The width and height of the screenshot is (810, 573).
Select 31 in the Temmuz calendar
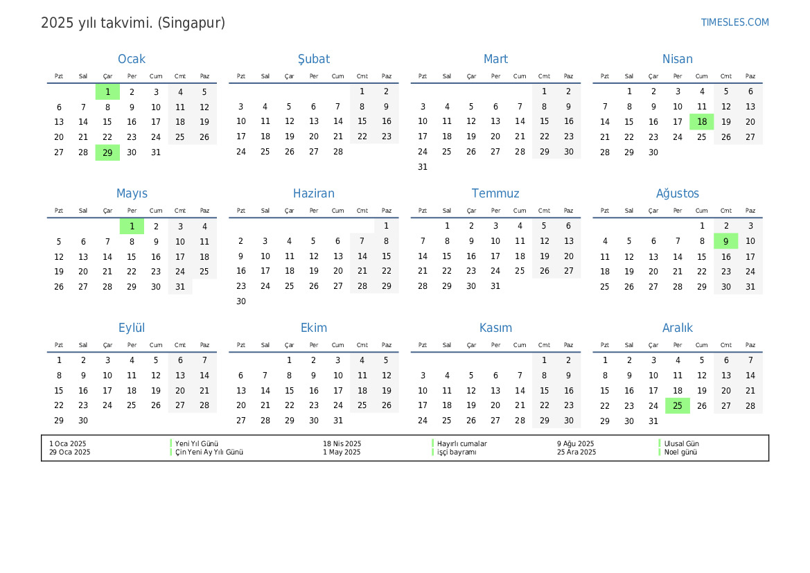(495, 286)
